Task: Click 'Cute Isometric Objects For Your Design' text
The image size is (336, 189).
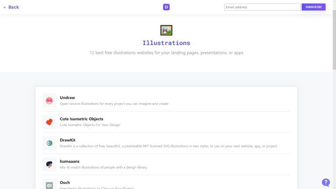Action: [90, 125]
